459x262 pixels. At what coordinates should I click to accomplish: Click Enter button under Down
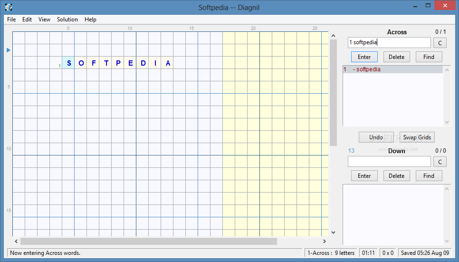(364, 176)
